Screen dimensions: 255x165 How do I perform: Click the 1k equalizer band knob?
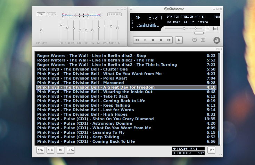coord(86,30)
